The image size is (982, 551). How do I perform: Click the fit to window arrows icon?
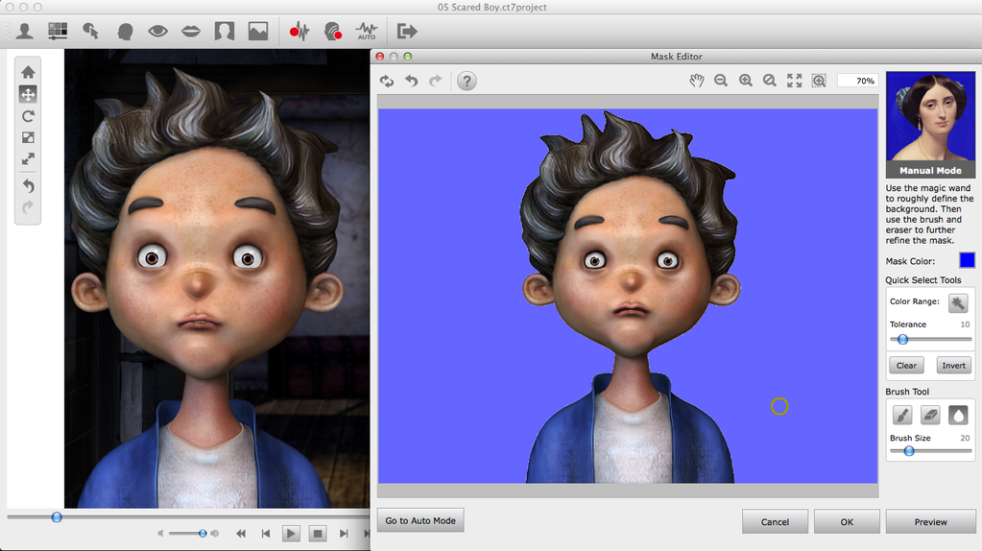tap(794, 80)
